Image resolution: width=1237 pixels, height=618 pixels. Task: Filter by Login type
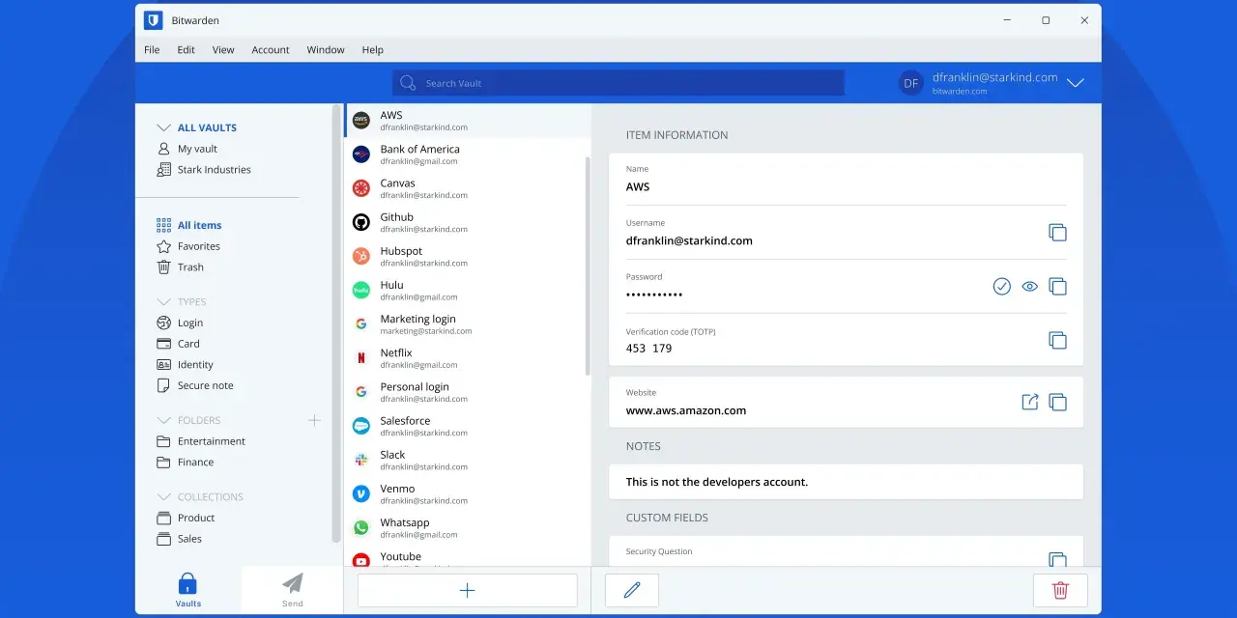180,323
